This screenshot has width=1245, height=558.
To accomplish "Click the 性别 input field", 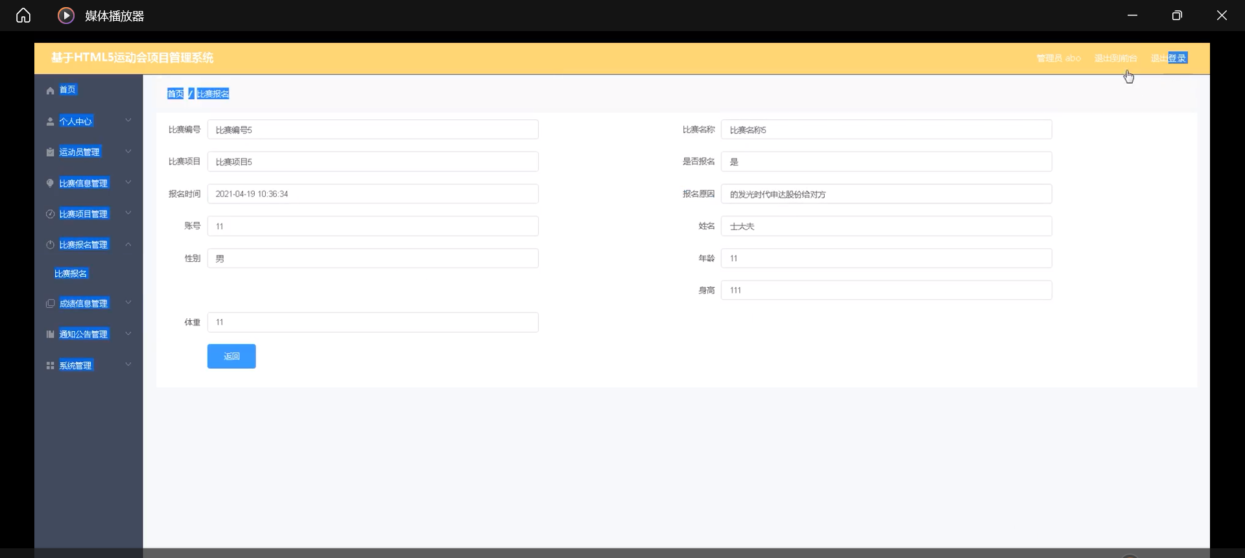I will tap(373, 258).
